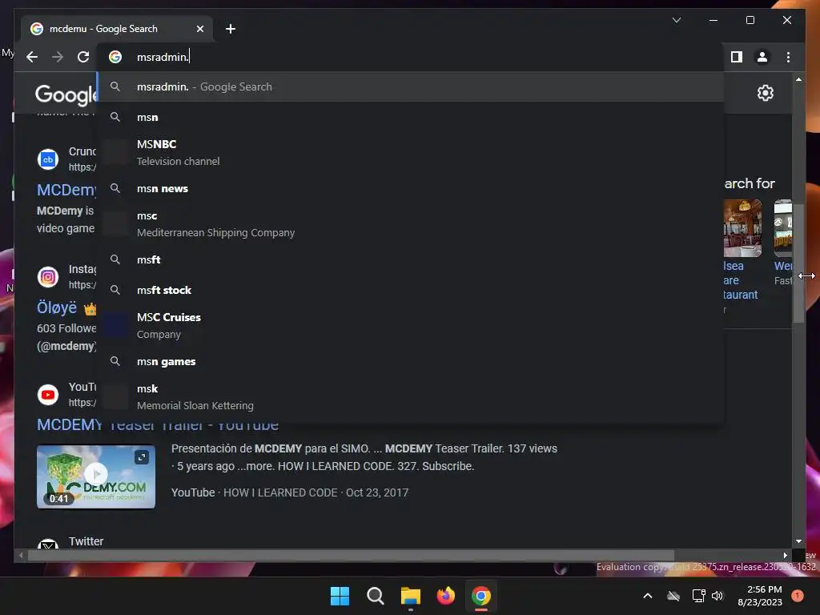Toggle the browser side panel
Image resolution: width=820 pixels, height=615 pixels.
pos(737,57)
